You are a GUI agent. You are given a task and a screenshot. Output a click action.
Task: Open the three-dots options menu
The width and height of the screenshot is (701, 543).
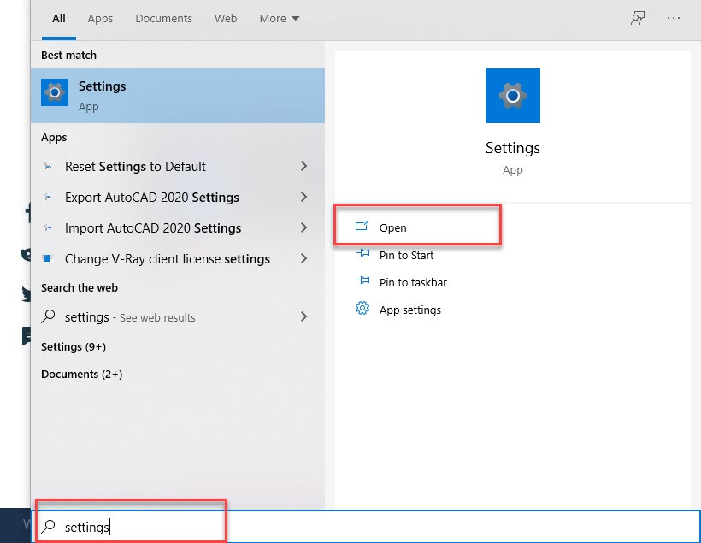pos(674,18)
